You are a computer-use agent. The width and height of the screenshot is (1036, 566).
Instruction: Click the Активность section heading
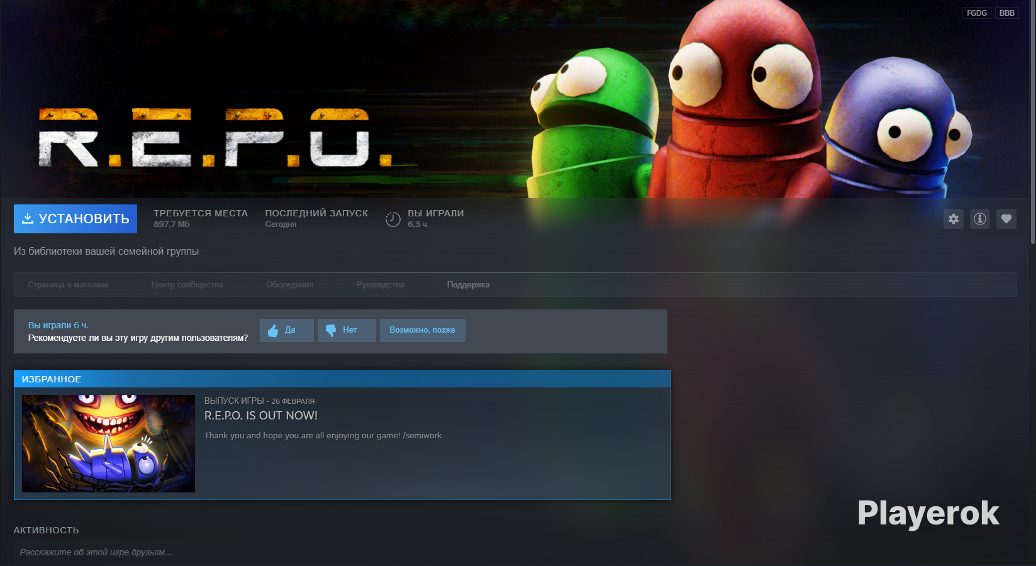pos(47,530)
